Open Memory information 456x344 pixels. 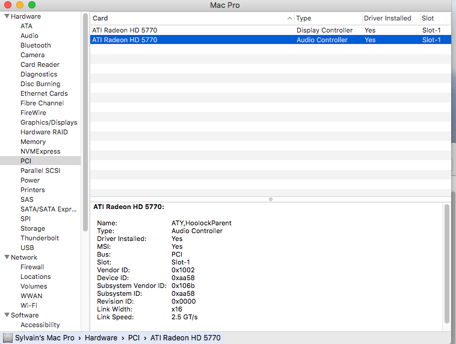pyautogui.click(x=33, y=142)
